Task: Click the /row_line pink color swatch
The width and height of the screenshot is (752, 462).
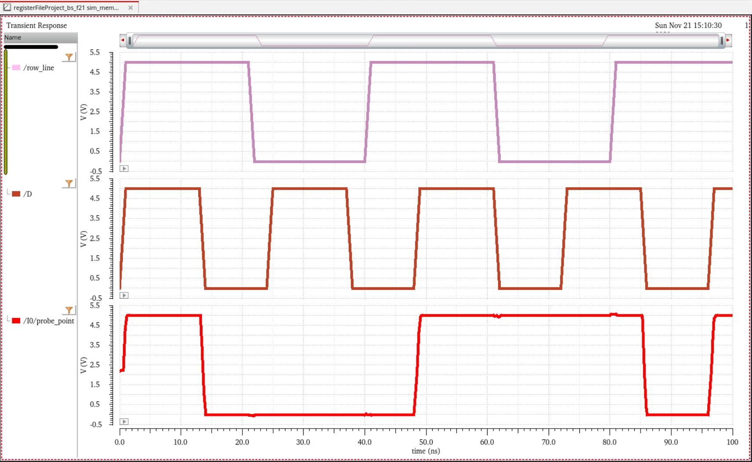Action: pos(16,68)
